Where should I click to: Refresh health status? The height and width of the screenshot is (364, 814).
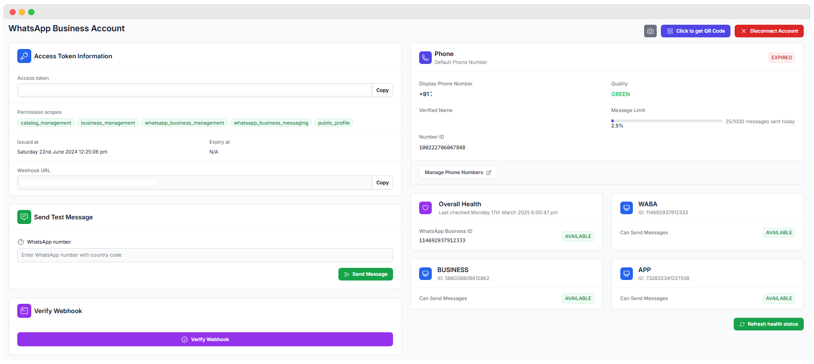tap(768, 324)
